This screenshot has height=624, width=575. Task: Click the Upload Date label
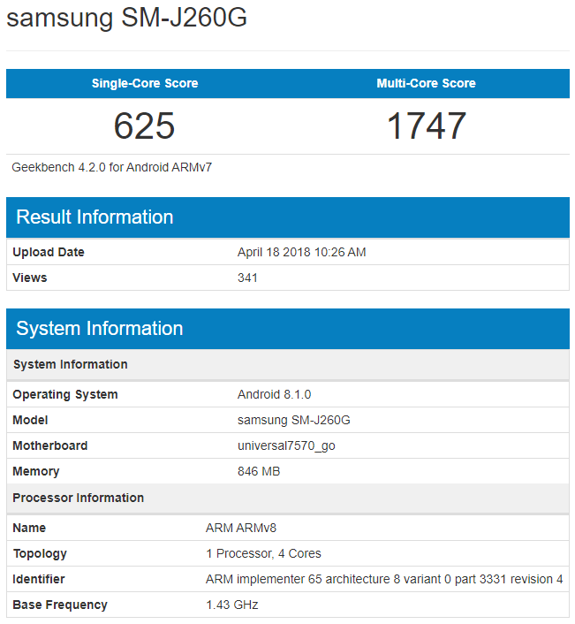[x=49, y=252]
